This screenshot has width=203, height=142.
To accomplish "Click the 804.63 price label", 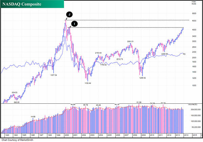I will (x=15, y=93).
